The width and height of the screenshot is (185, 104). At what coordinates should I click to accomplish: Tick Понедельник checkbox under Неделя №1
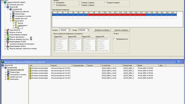pyautogui.click(x=55, y=39)
